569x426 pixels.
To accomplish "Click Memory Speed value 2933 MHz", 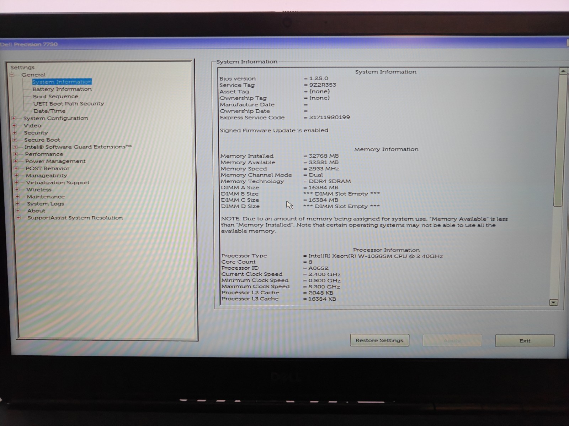I will [x=324, y=169].
